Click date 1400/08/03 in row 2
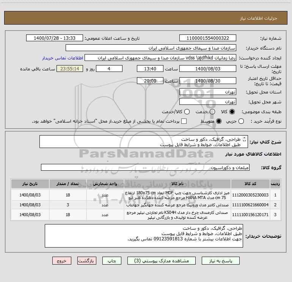Screen dimensions: 292x282 pos(30,205)
